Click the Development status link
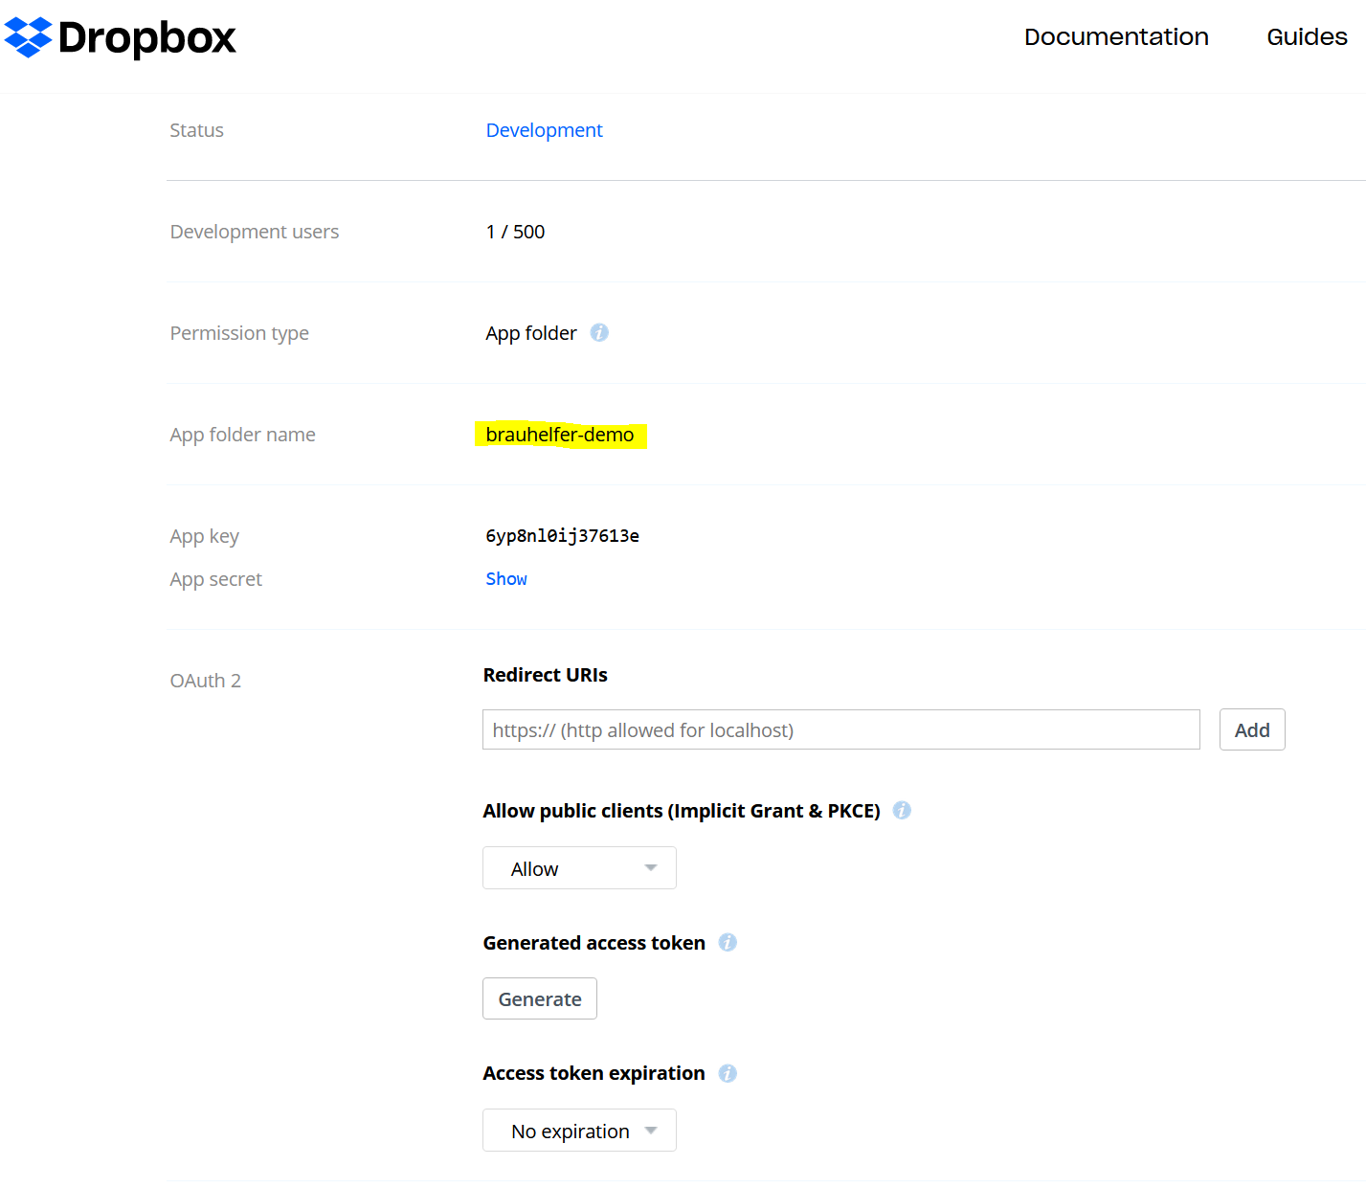The image size is (1366, 1188). pos(544,130)
